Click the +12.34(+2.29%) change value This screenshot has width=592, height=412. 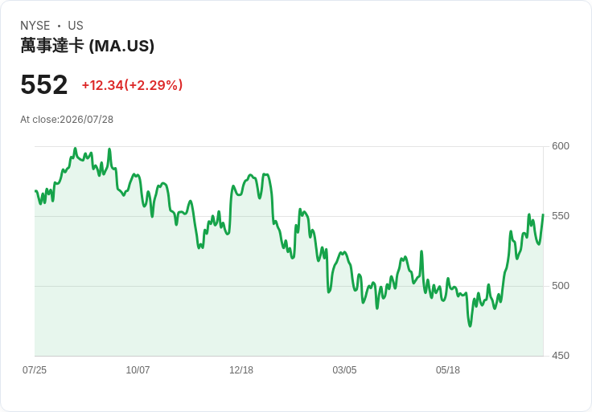132,85
